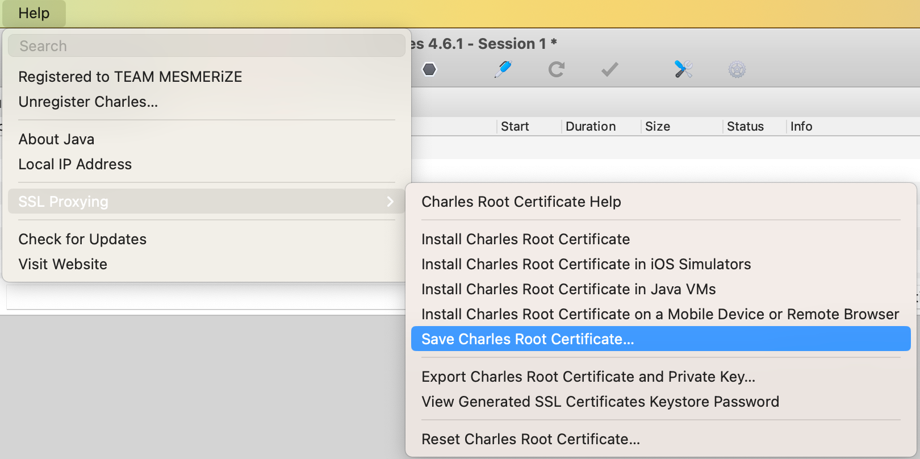Open Tools via wrench and screwdriver icon
Screen dimensions: 920x459
683,69
